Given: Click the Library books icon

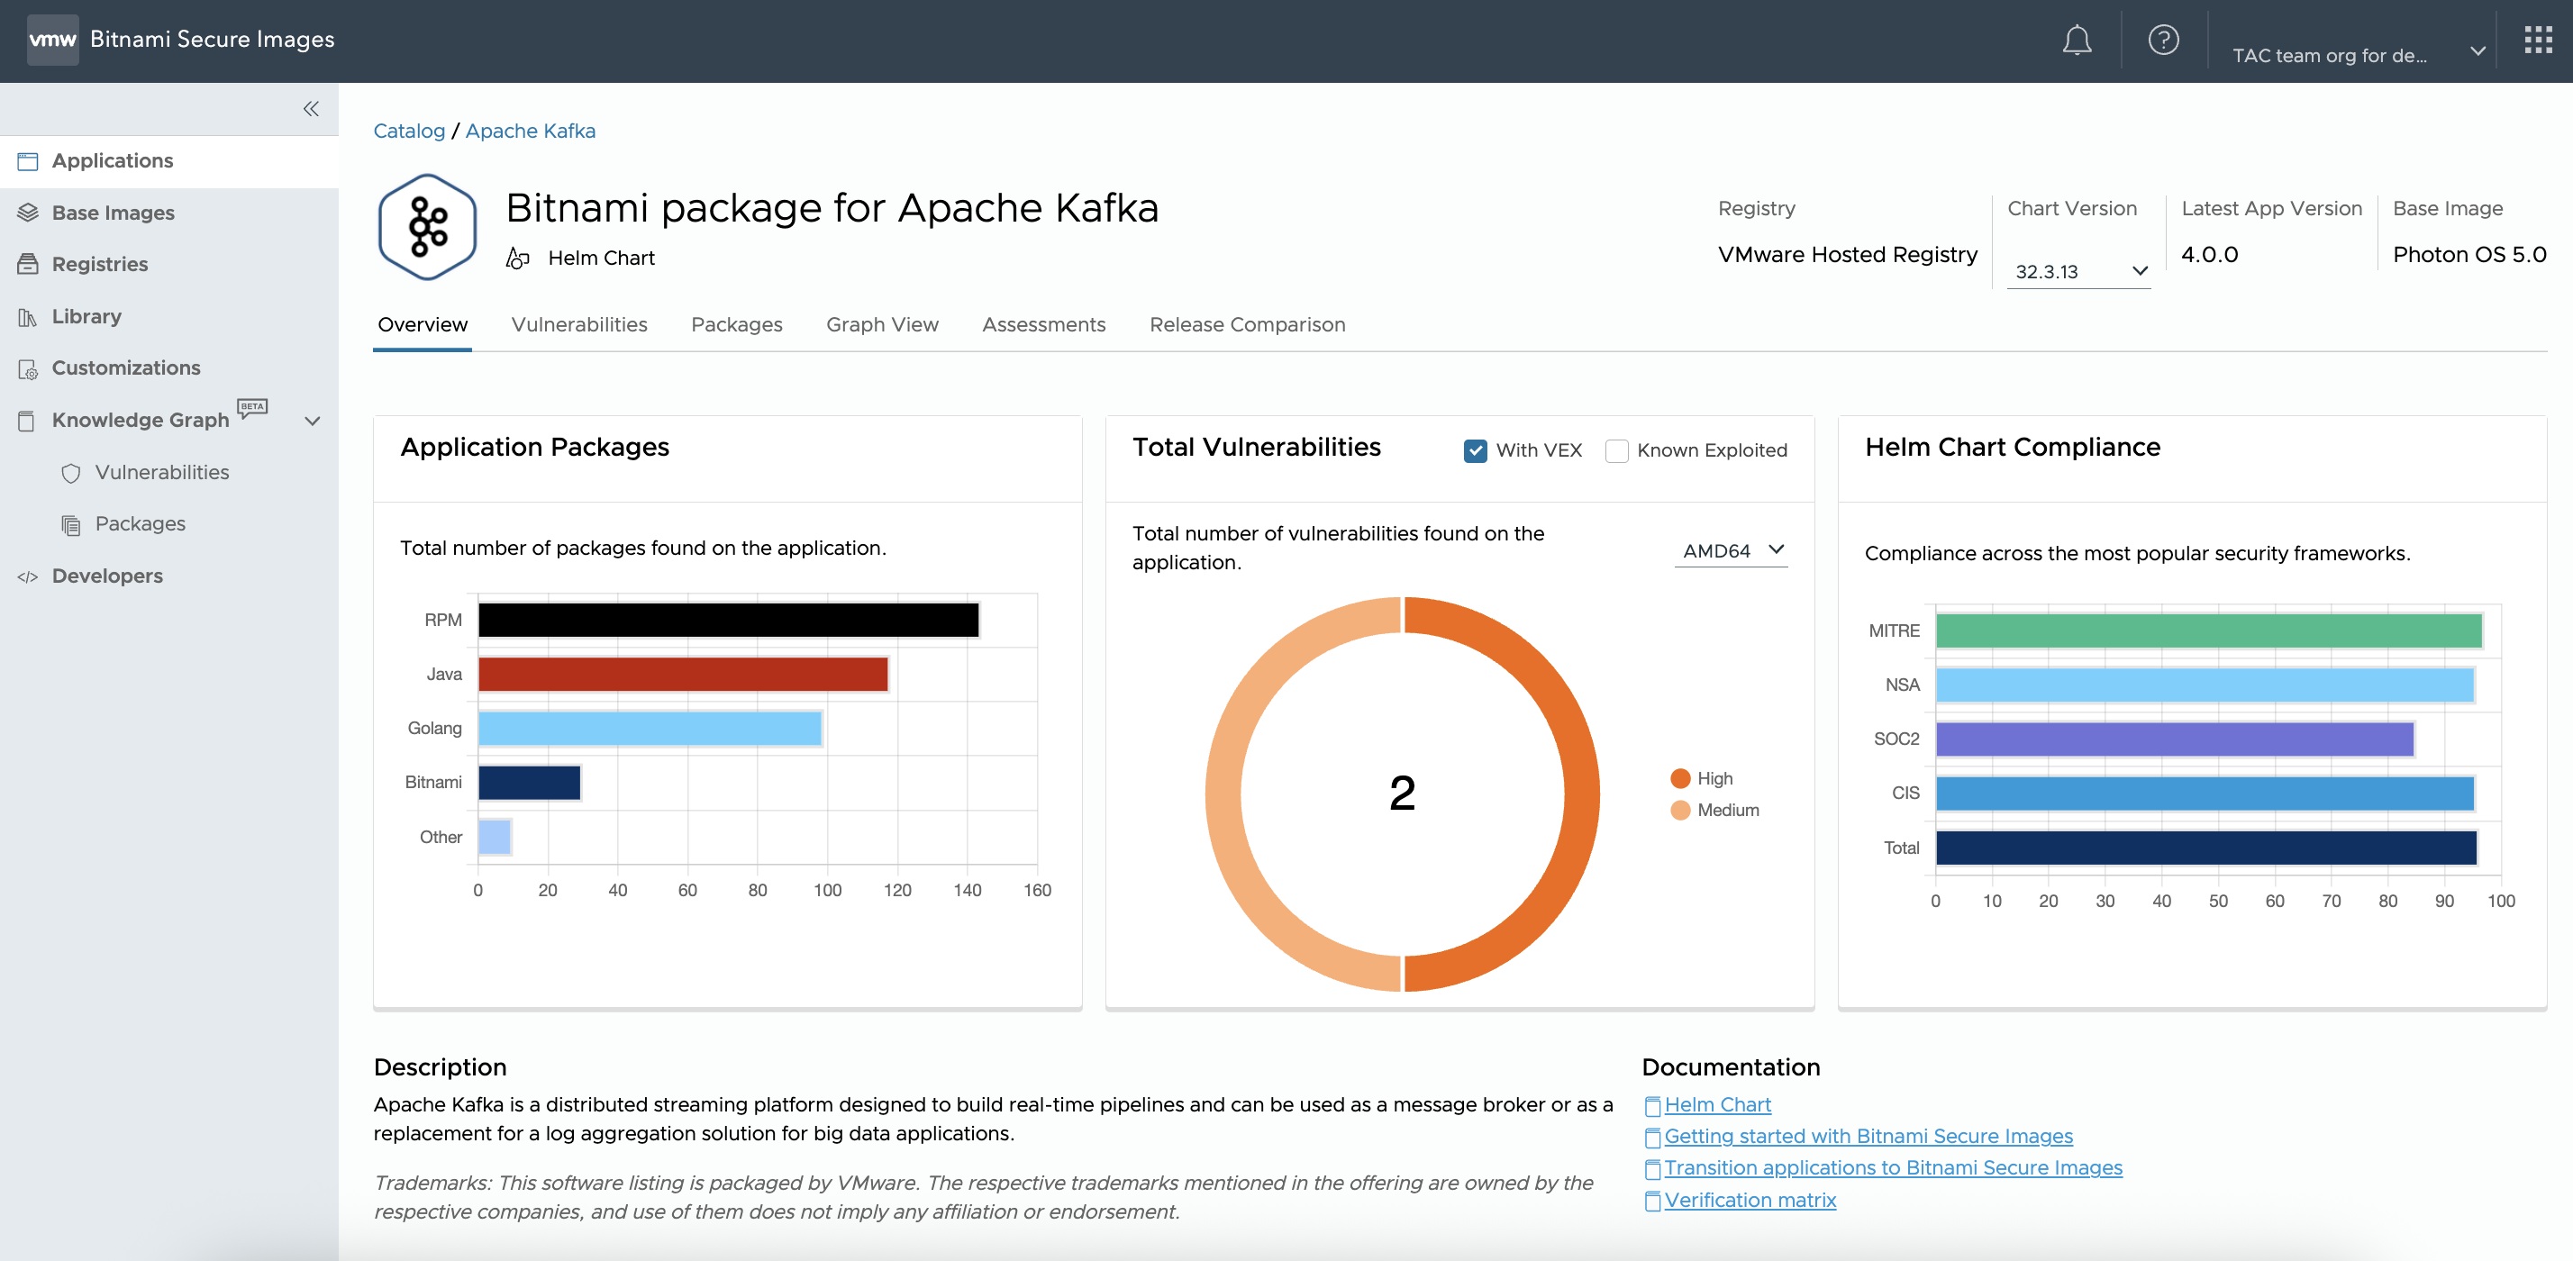Looking at the screenshot, I should pos(28,317).
